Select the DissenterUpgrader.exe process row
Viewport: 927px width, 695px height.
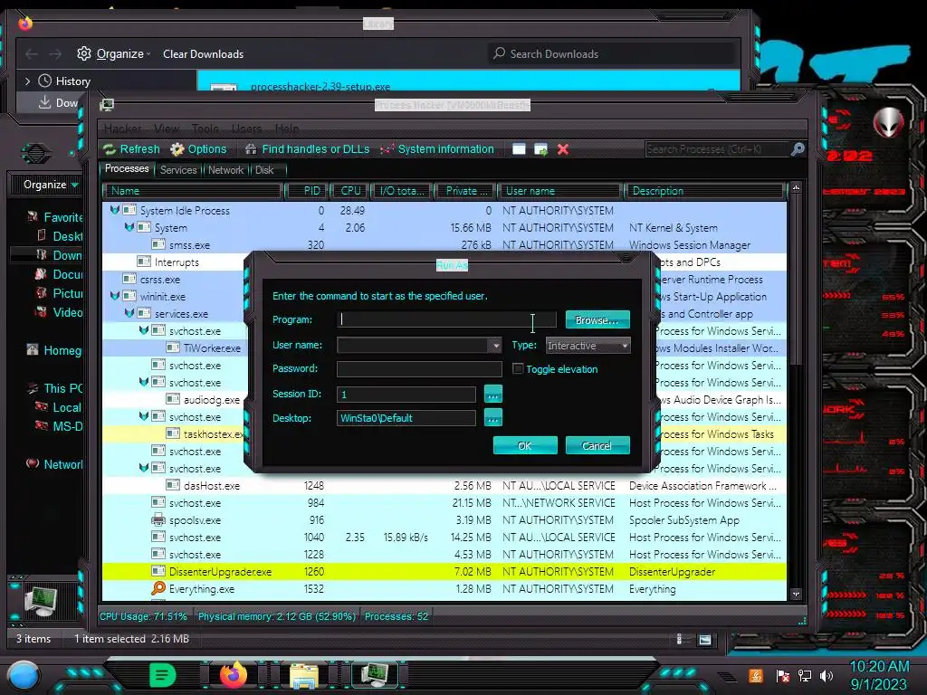(444, 572)
